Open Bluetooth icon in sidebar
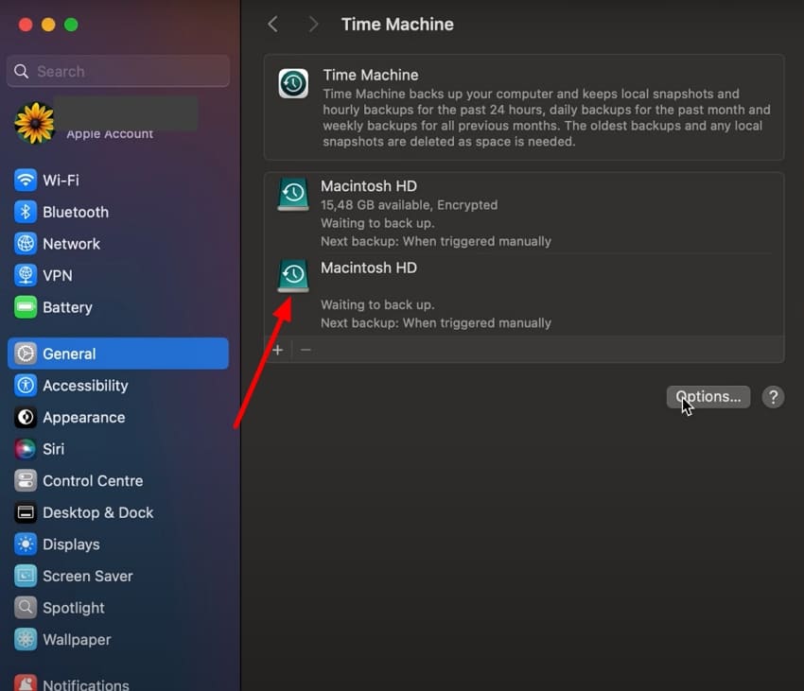 26,212
